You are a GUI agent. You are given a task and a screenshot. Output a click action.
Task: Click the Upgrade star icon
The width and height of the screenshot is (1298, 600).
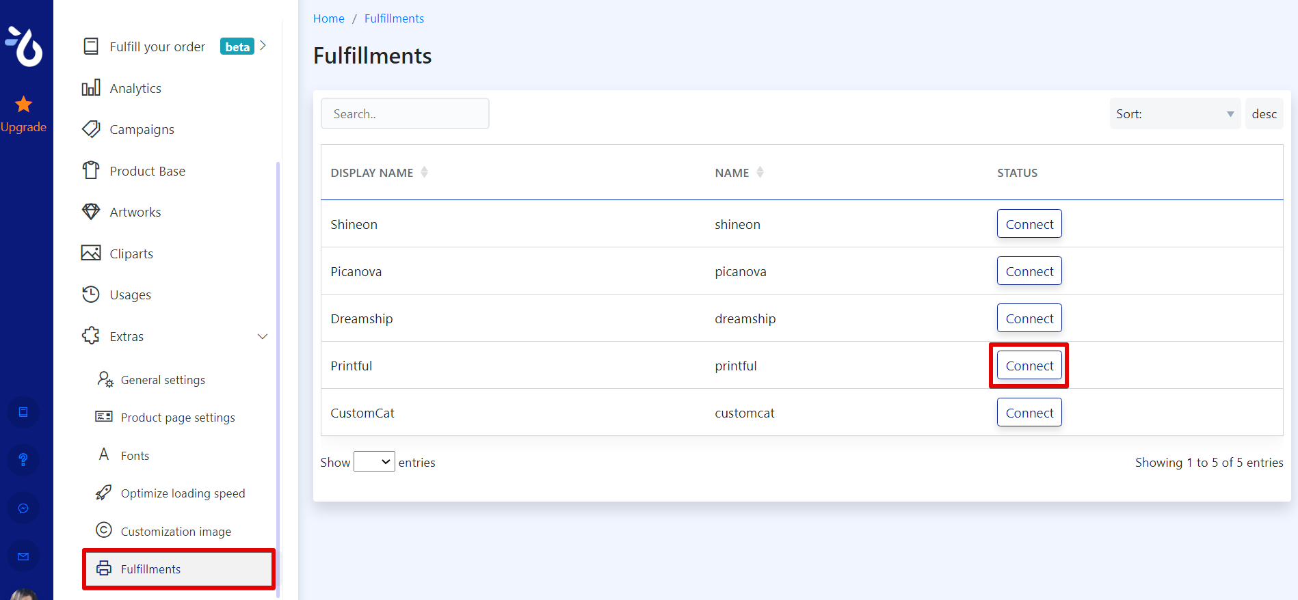tap(24, 105)
